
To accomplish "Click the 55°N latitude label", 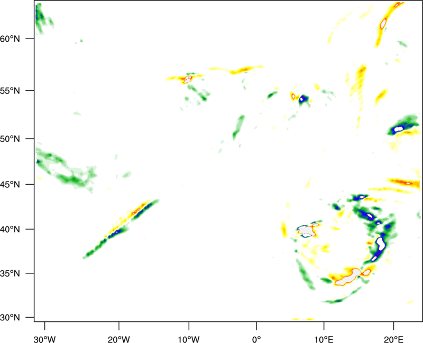I will click(10, 91).
